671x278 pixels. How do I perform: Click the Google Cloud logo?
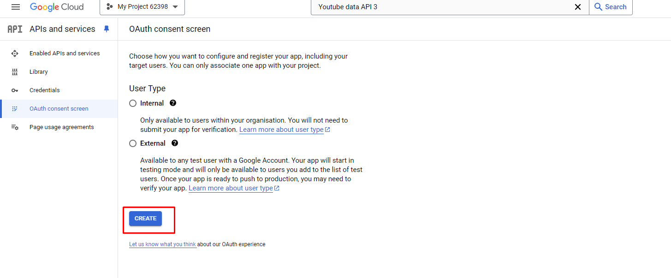pos(57,7)
